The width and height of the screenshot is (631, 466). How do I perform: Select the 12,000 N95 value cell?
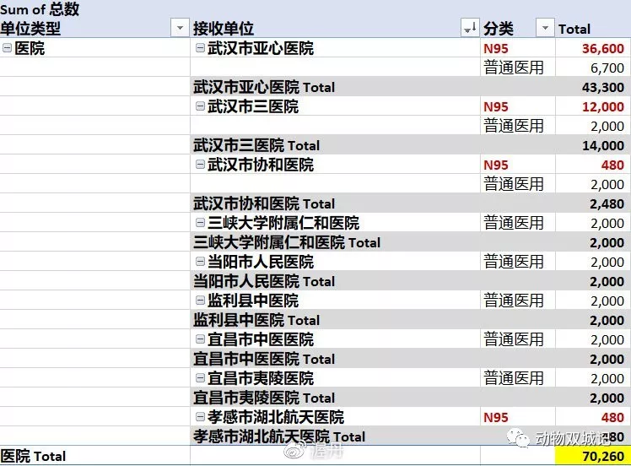(x=593, y=106)
